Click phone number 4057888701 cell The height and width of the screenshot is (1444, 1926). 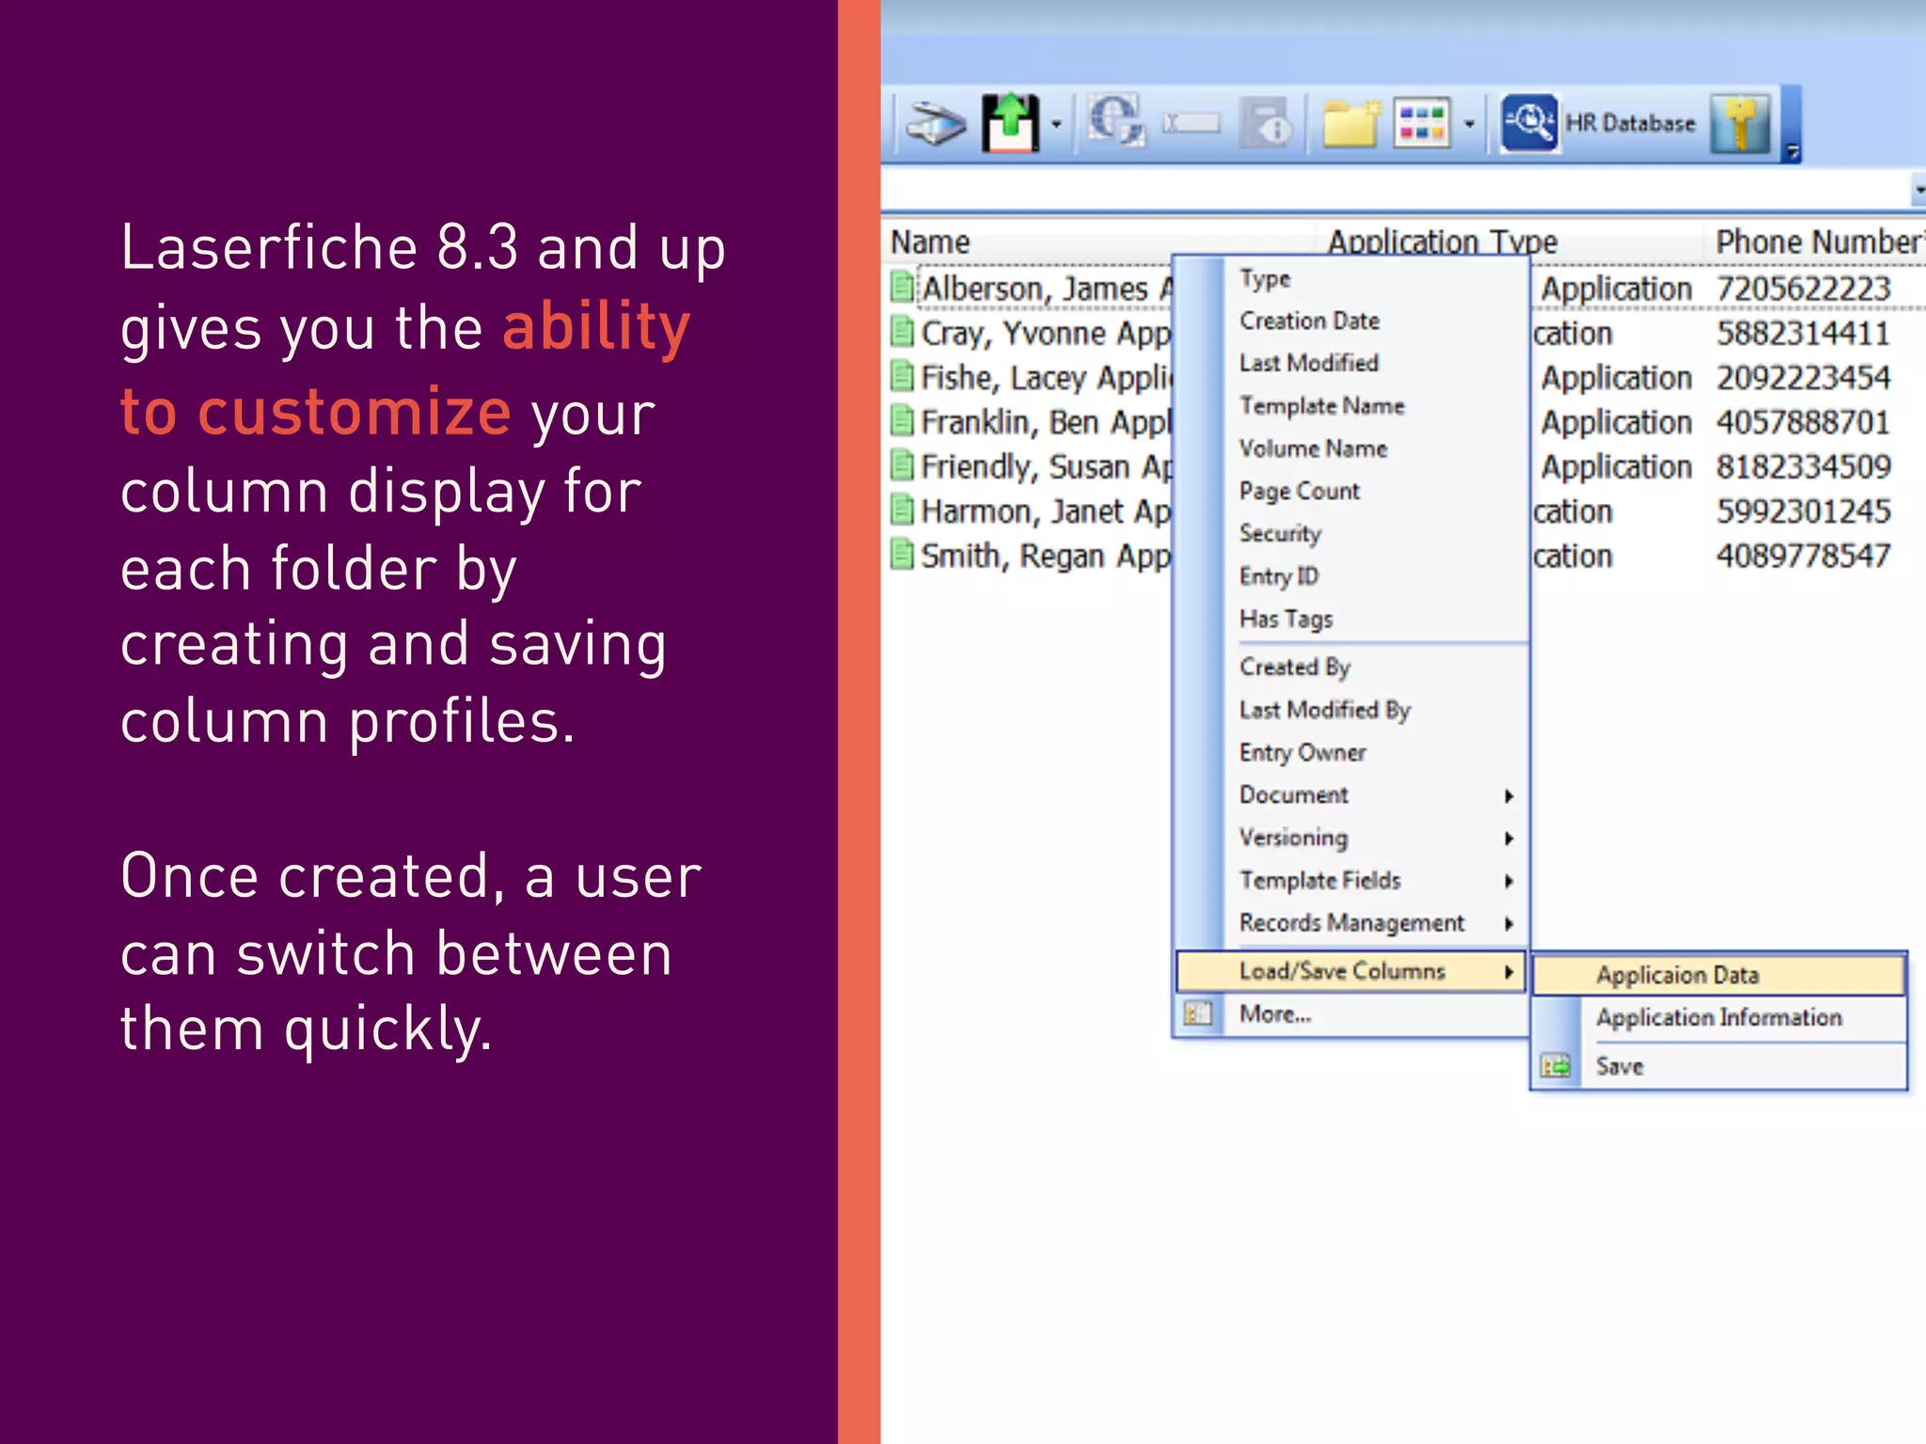pyautogui.click(x=1803, y=422)
